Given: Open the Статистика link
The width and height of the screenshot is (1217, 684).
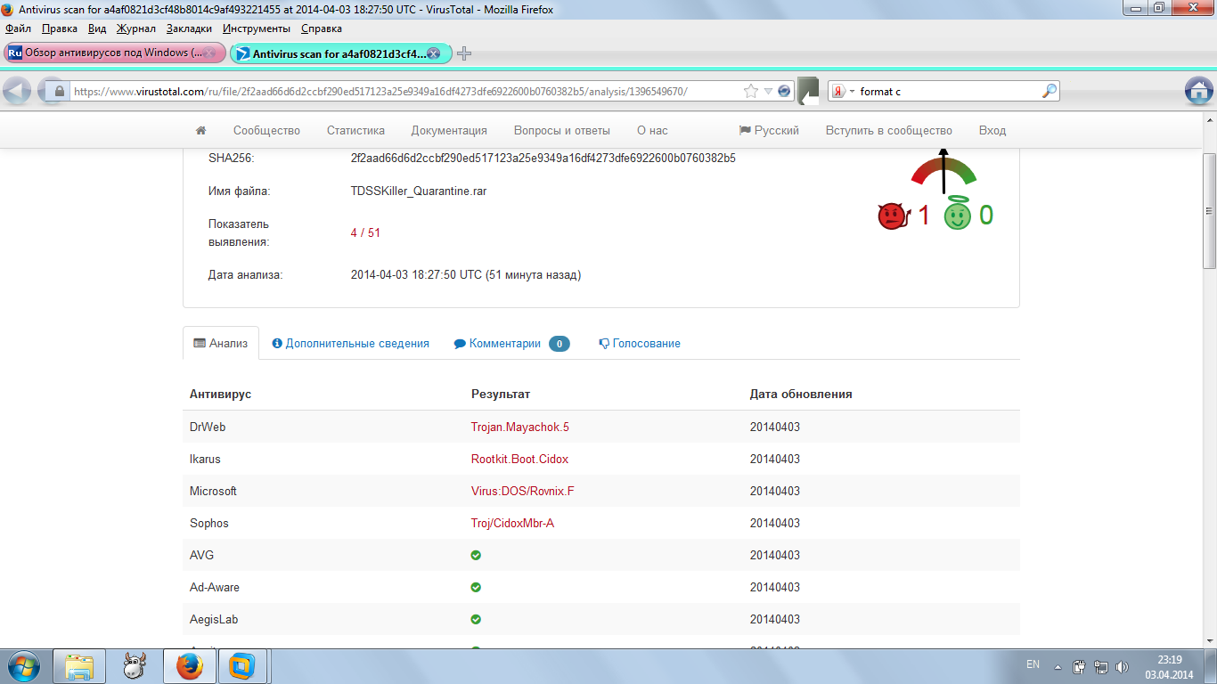Looking at the screenshot, I should [x=355, y=130].
